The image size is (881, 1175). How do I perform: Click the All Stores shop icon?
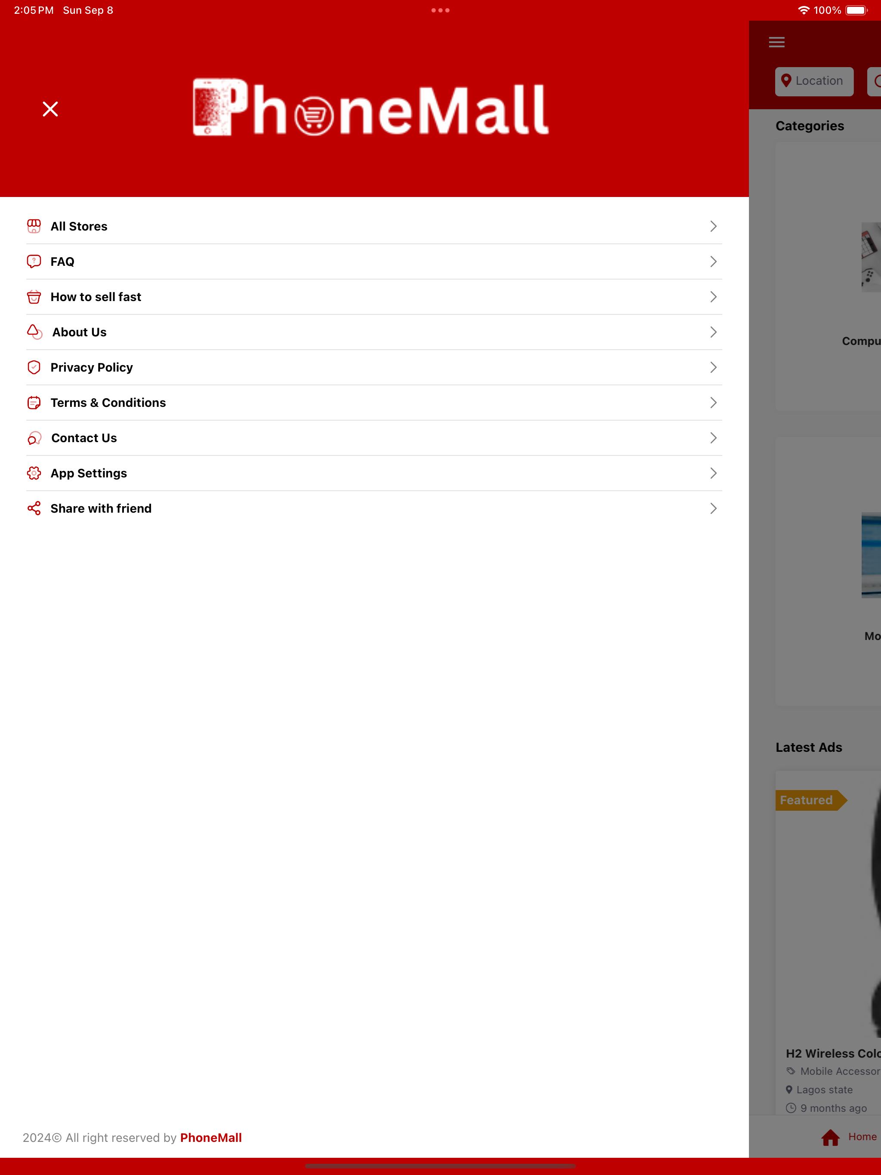click(x=34, y=226)
